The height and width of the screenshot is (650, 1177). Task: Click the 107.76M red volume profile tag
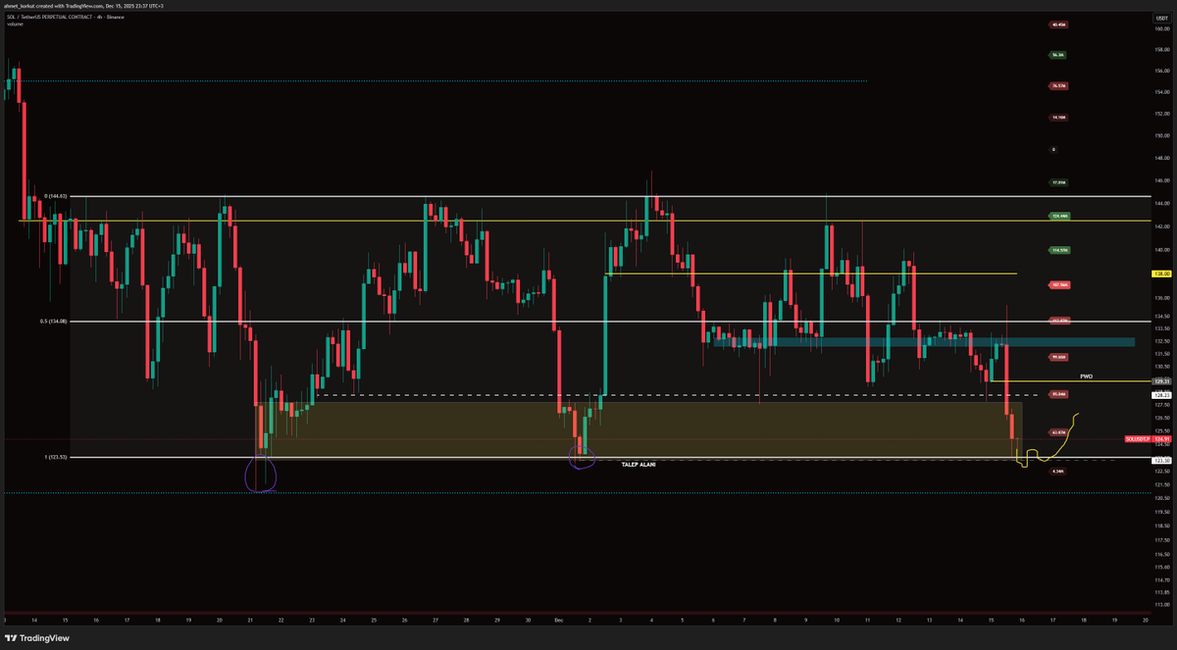pos(1058,285)
